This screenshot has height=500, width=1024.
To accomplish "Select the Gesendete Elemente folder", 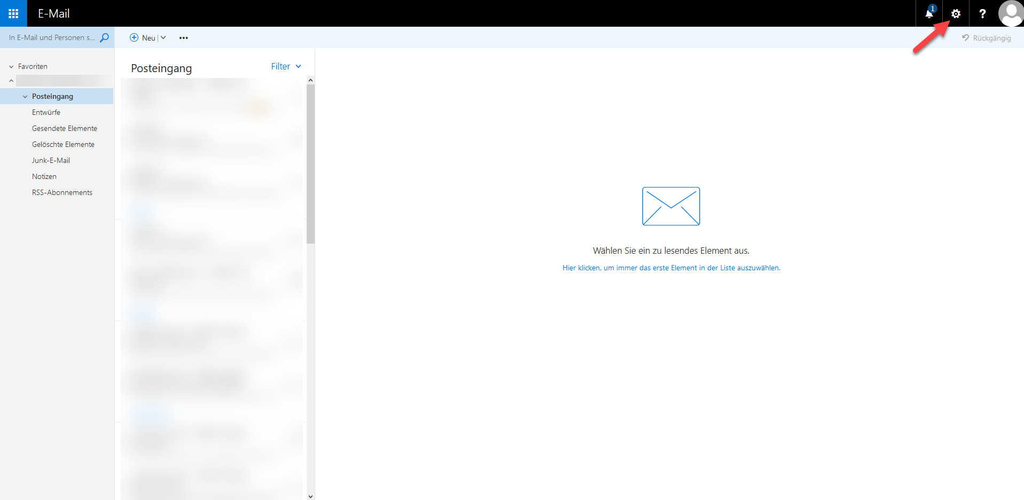I will [x=64, y=128].
